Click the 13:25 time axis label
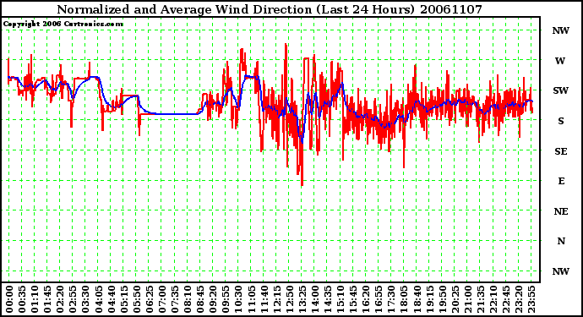The height and width of the screenshot is (317, 583). (x=302, y=299)
